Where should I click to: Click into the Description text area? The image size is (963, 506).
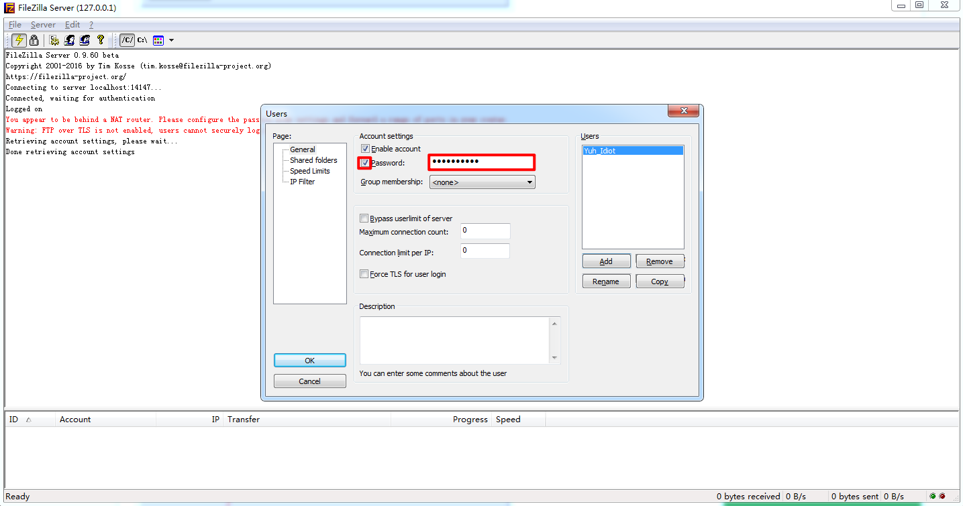tap(454, 340)
